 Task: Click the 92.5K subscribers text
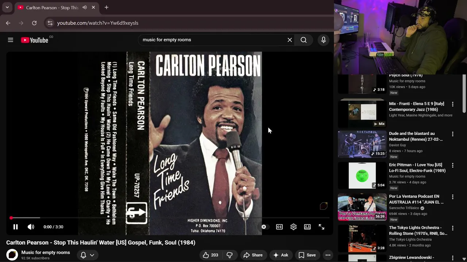[35, 258]
